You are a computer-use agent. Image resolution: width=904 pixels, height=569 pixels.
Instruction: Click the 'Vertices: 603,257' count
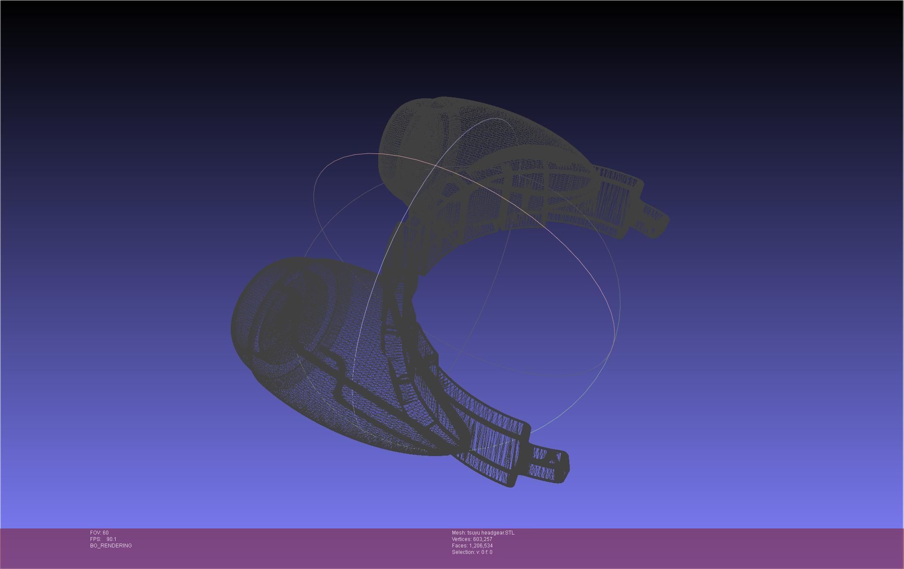pyautogui.click(x=472, y=539)
